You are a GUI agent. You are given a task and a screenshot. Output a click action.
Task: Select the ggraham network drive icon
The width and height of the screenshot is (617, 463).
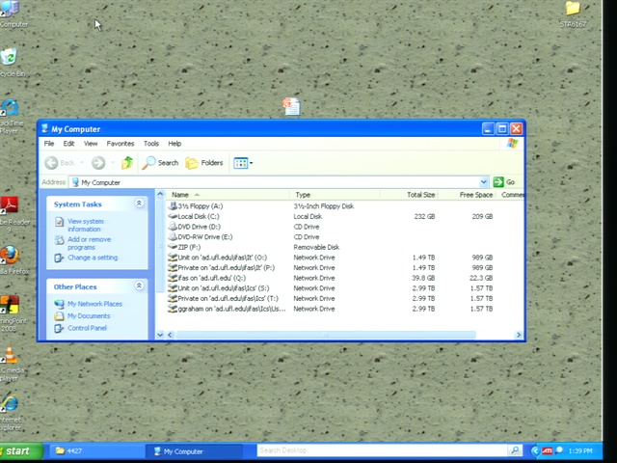(173, 309)
